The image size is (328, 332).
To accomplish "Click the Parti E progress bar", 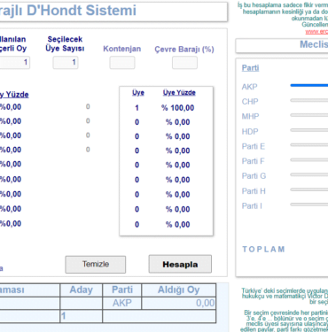I will pyautogui.click(x=309, y=145).
